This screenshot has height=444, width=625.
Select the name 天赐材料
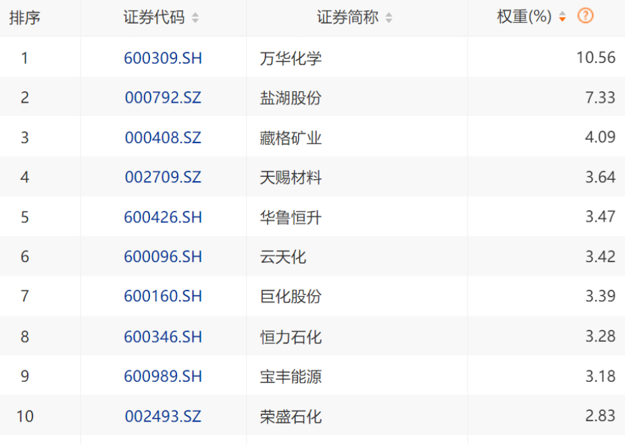[291, 177]
